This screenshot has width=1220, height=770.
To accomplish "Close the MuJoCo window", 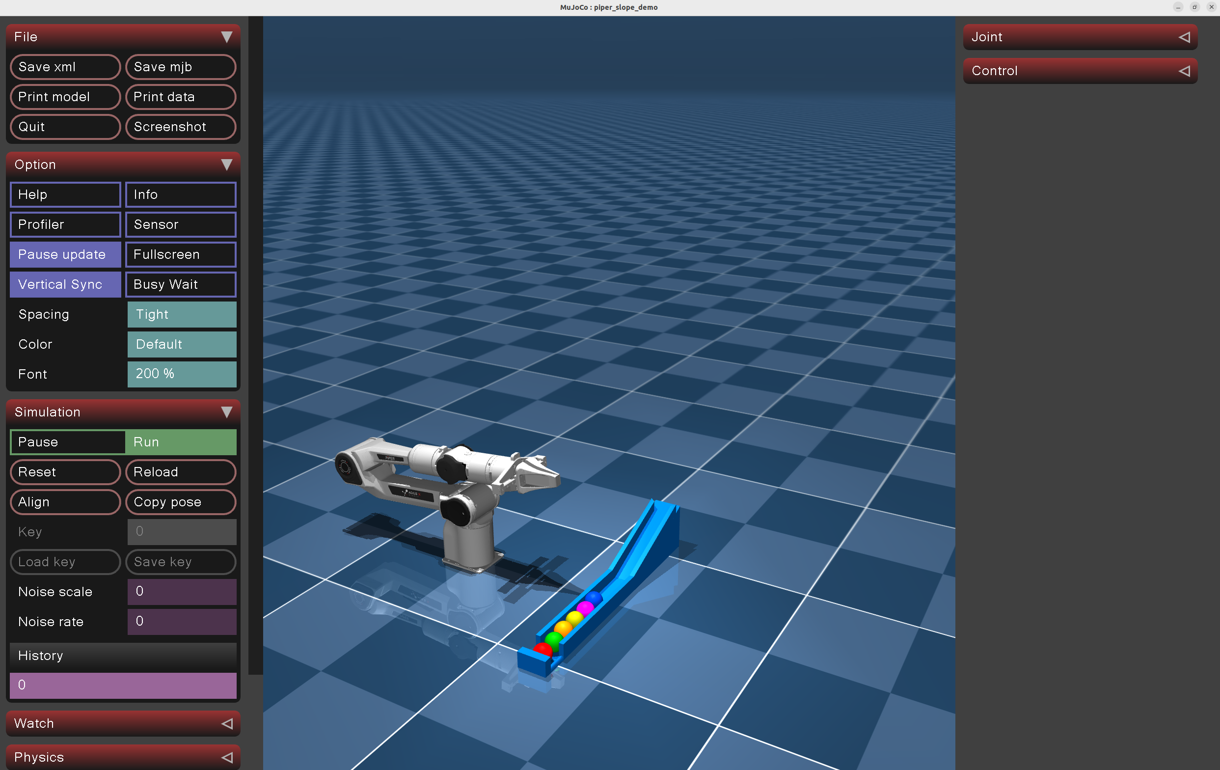I will tap(1211, 7).
